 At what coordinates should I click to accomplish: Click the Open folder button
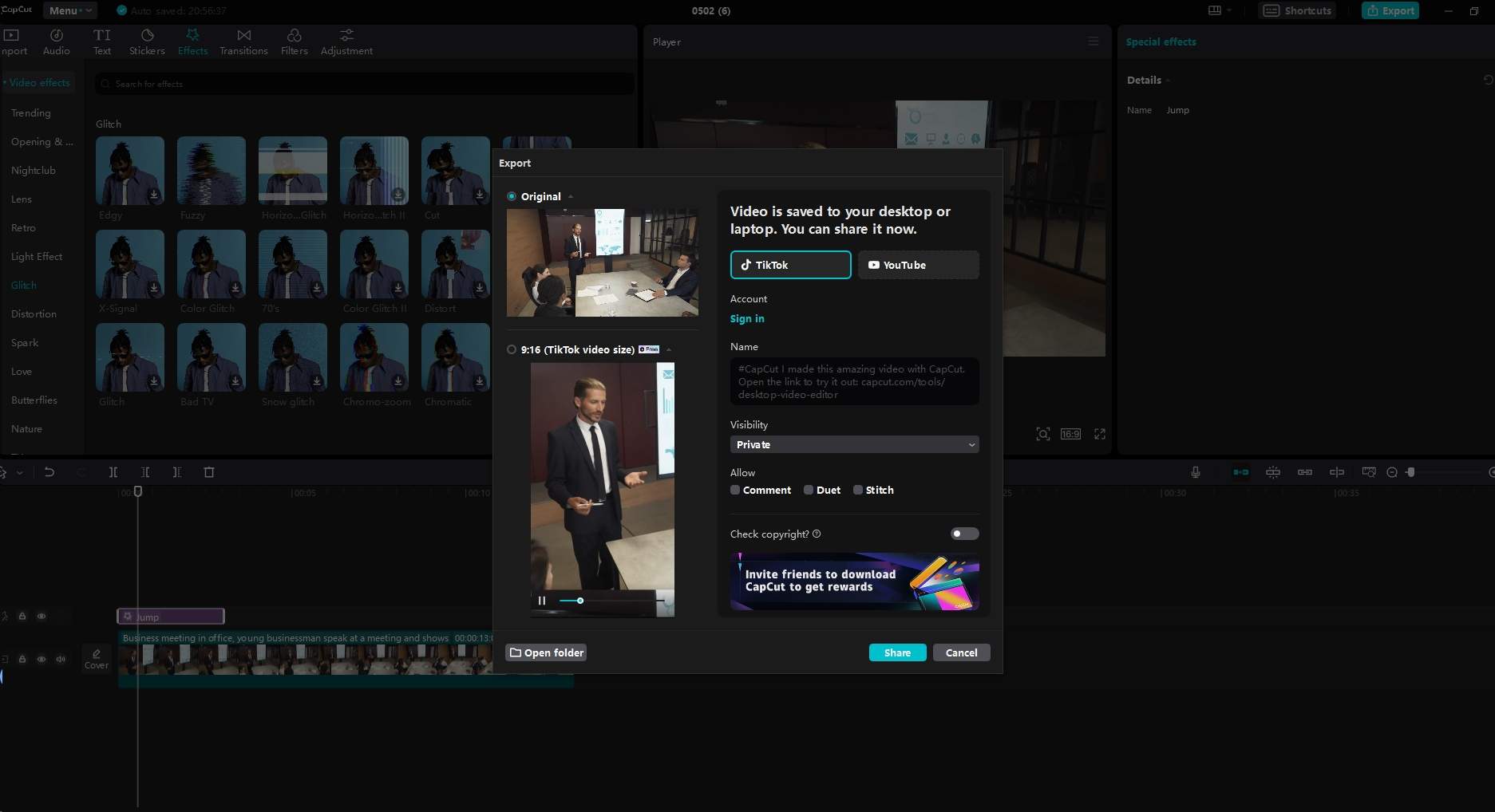(x=546, y=652)
